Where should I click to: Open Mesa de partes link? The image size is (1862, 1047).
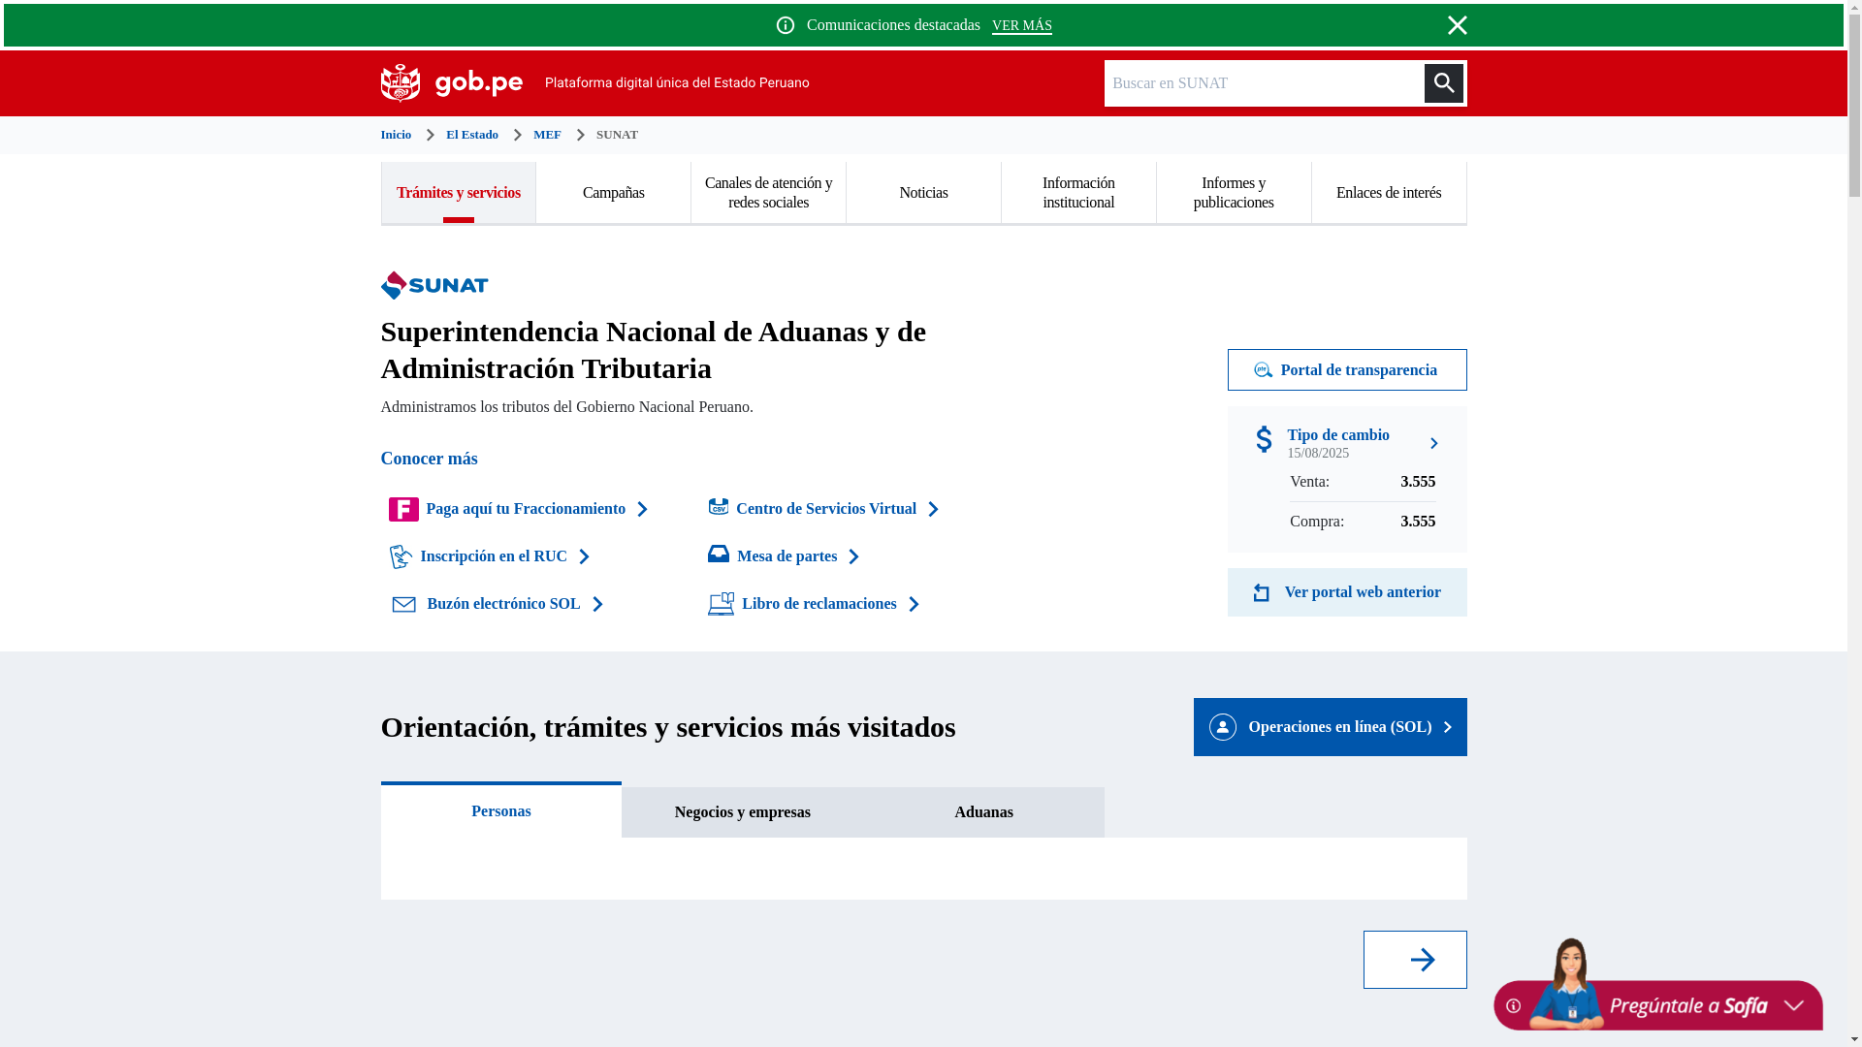point(787,556)
